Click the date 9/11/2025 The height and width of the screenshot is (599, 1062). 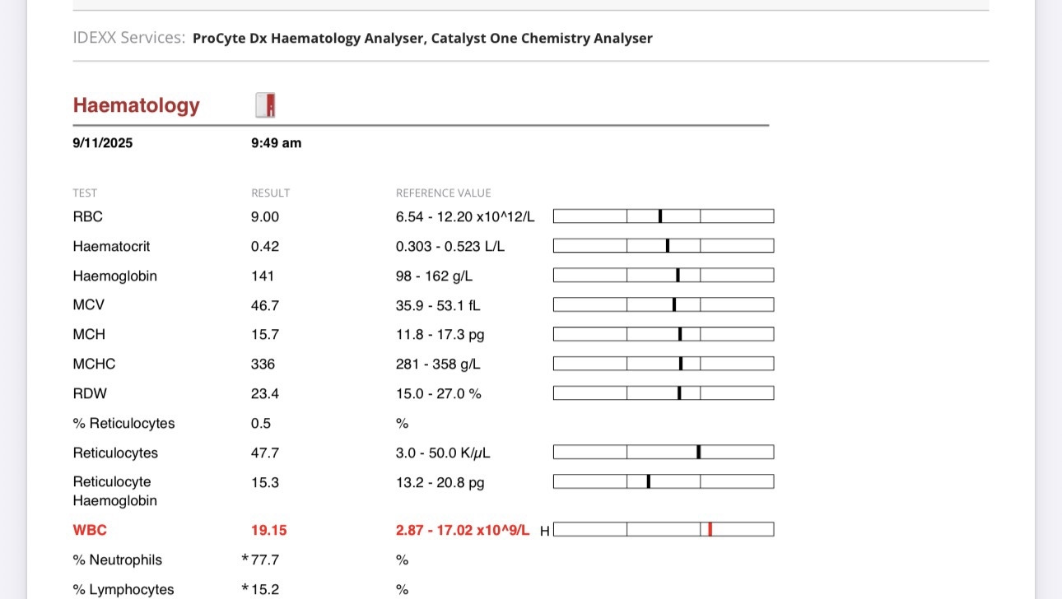pos(102,143)
